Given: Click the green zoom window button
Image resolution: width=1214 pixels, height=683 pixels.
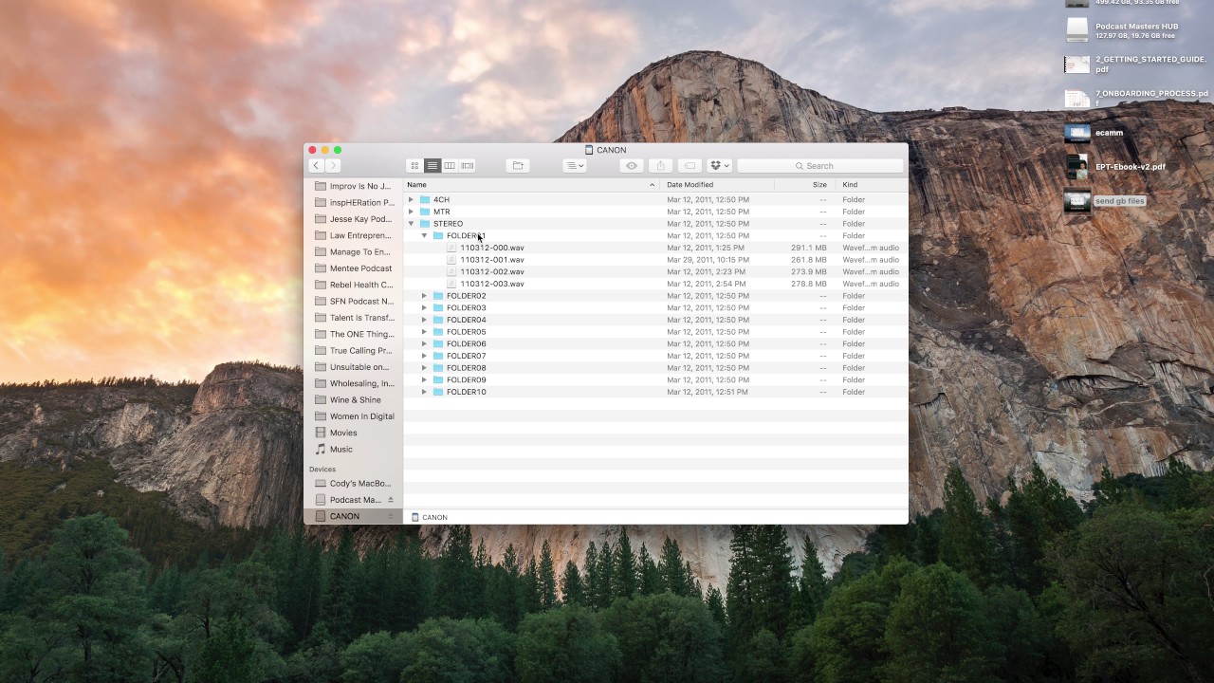Looking at the screenshot, I should click(x=338, y=150).
